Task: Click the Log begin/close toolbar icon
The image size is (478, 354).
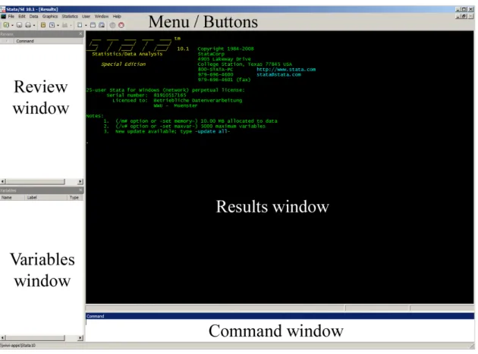Action: point(43,25)
